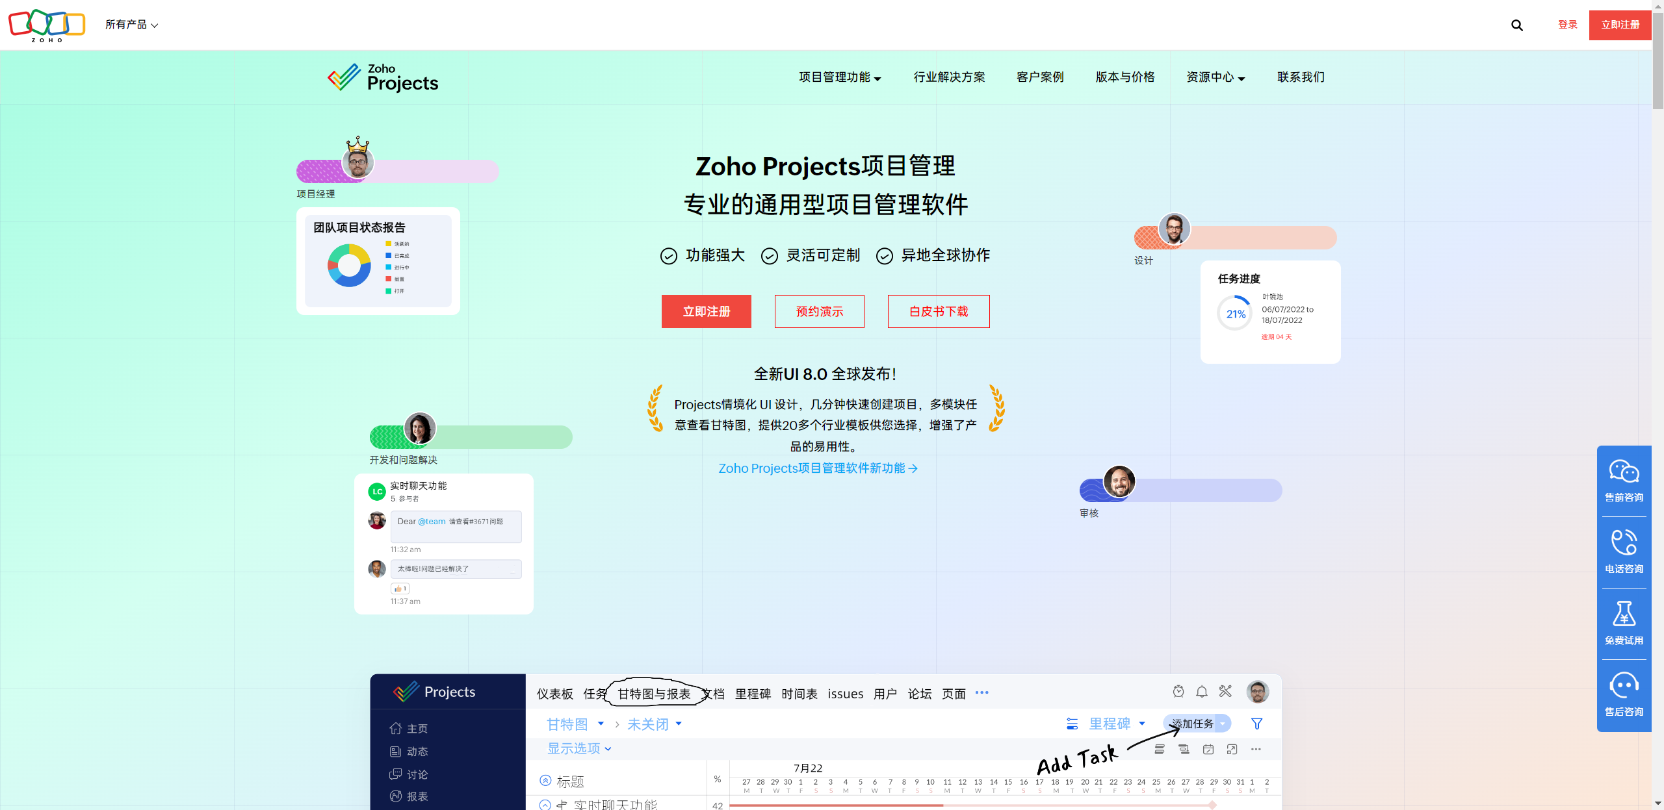Click the calendar icon in gantt toolbar
This screenshot has width=1664, height=810.
pyautogui.click(x=1208, y=750)
